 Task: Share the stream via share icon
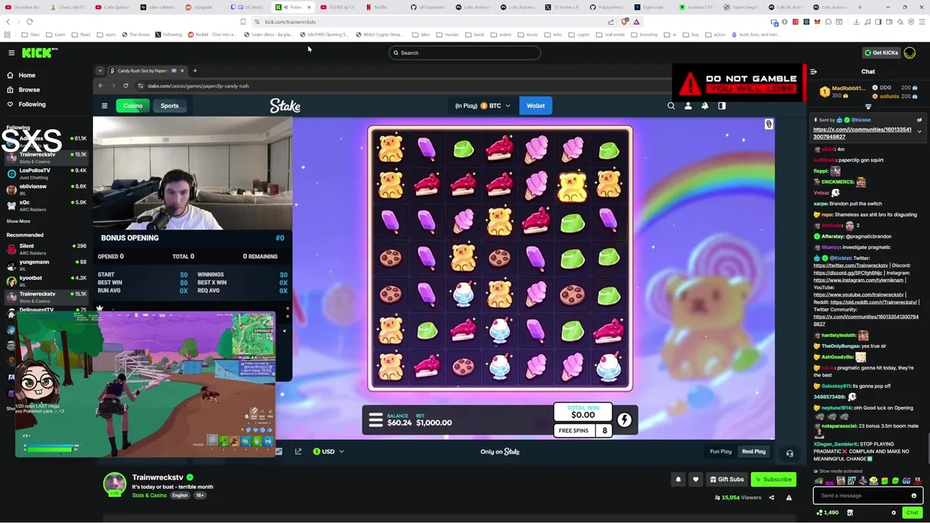pos(772,498)
